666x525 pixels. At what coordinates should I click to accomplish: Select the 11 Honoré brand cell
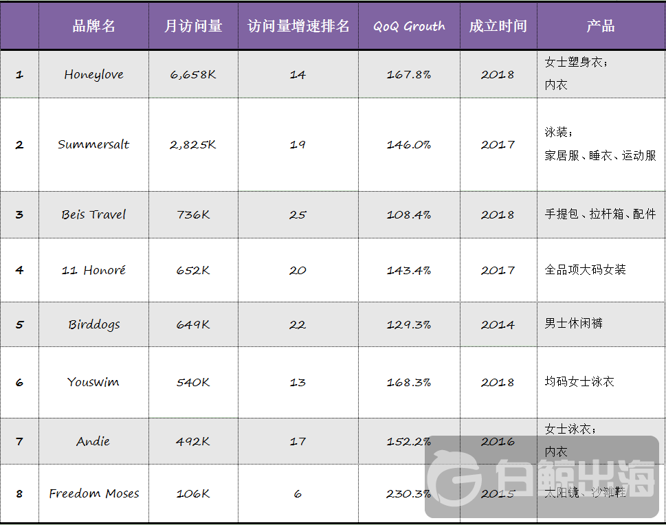coord(93,270)
